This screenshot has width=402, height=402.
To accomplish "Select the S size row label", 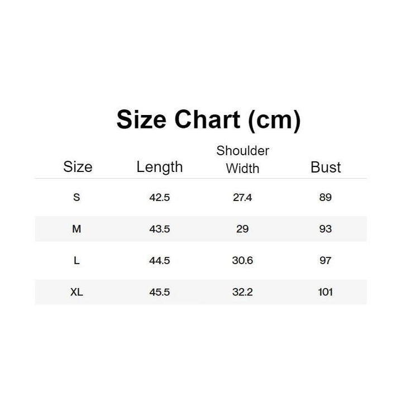I will point(77,198).
